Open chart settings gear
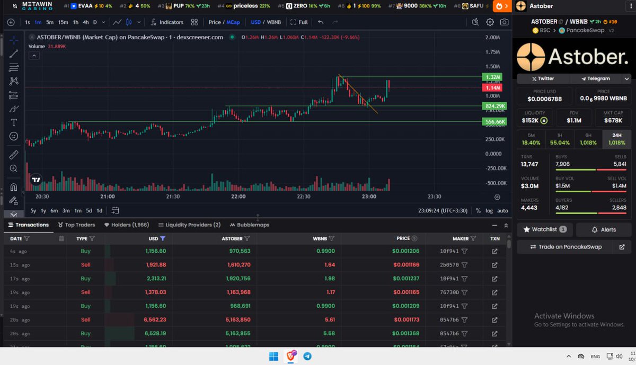This screenshot has width=636, height=365. [x=490, y=22]
